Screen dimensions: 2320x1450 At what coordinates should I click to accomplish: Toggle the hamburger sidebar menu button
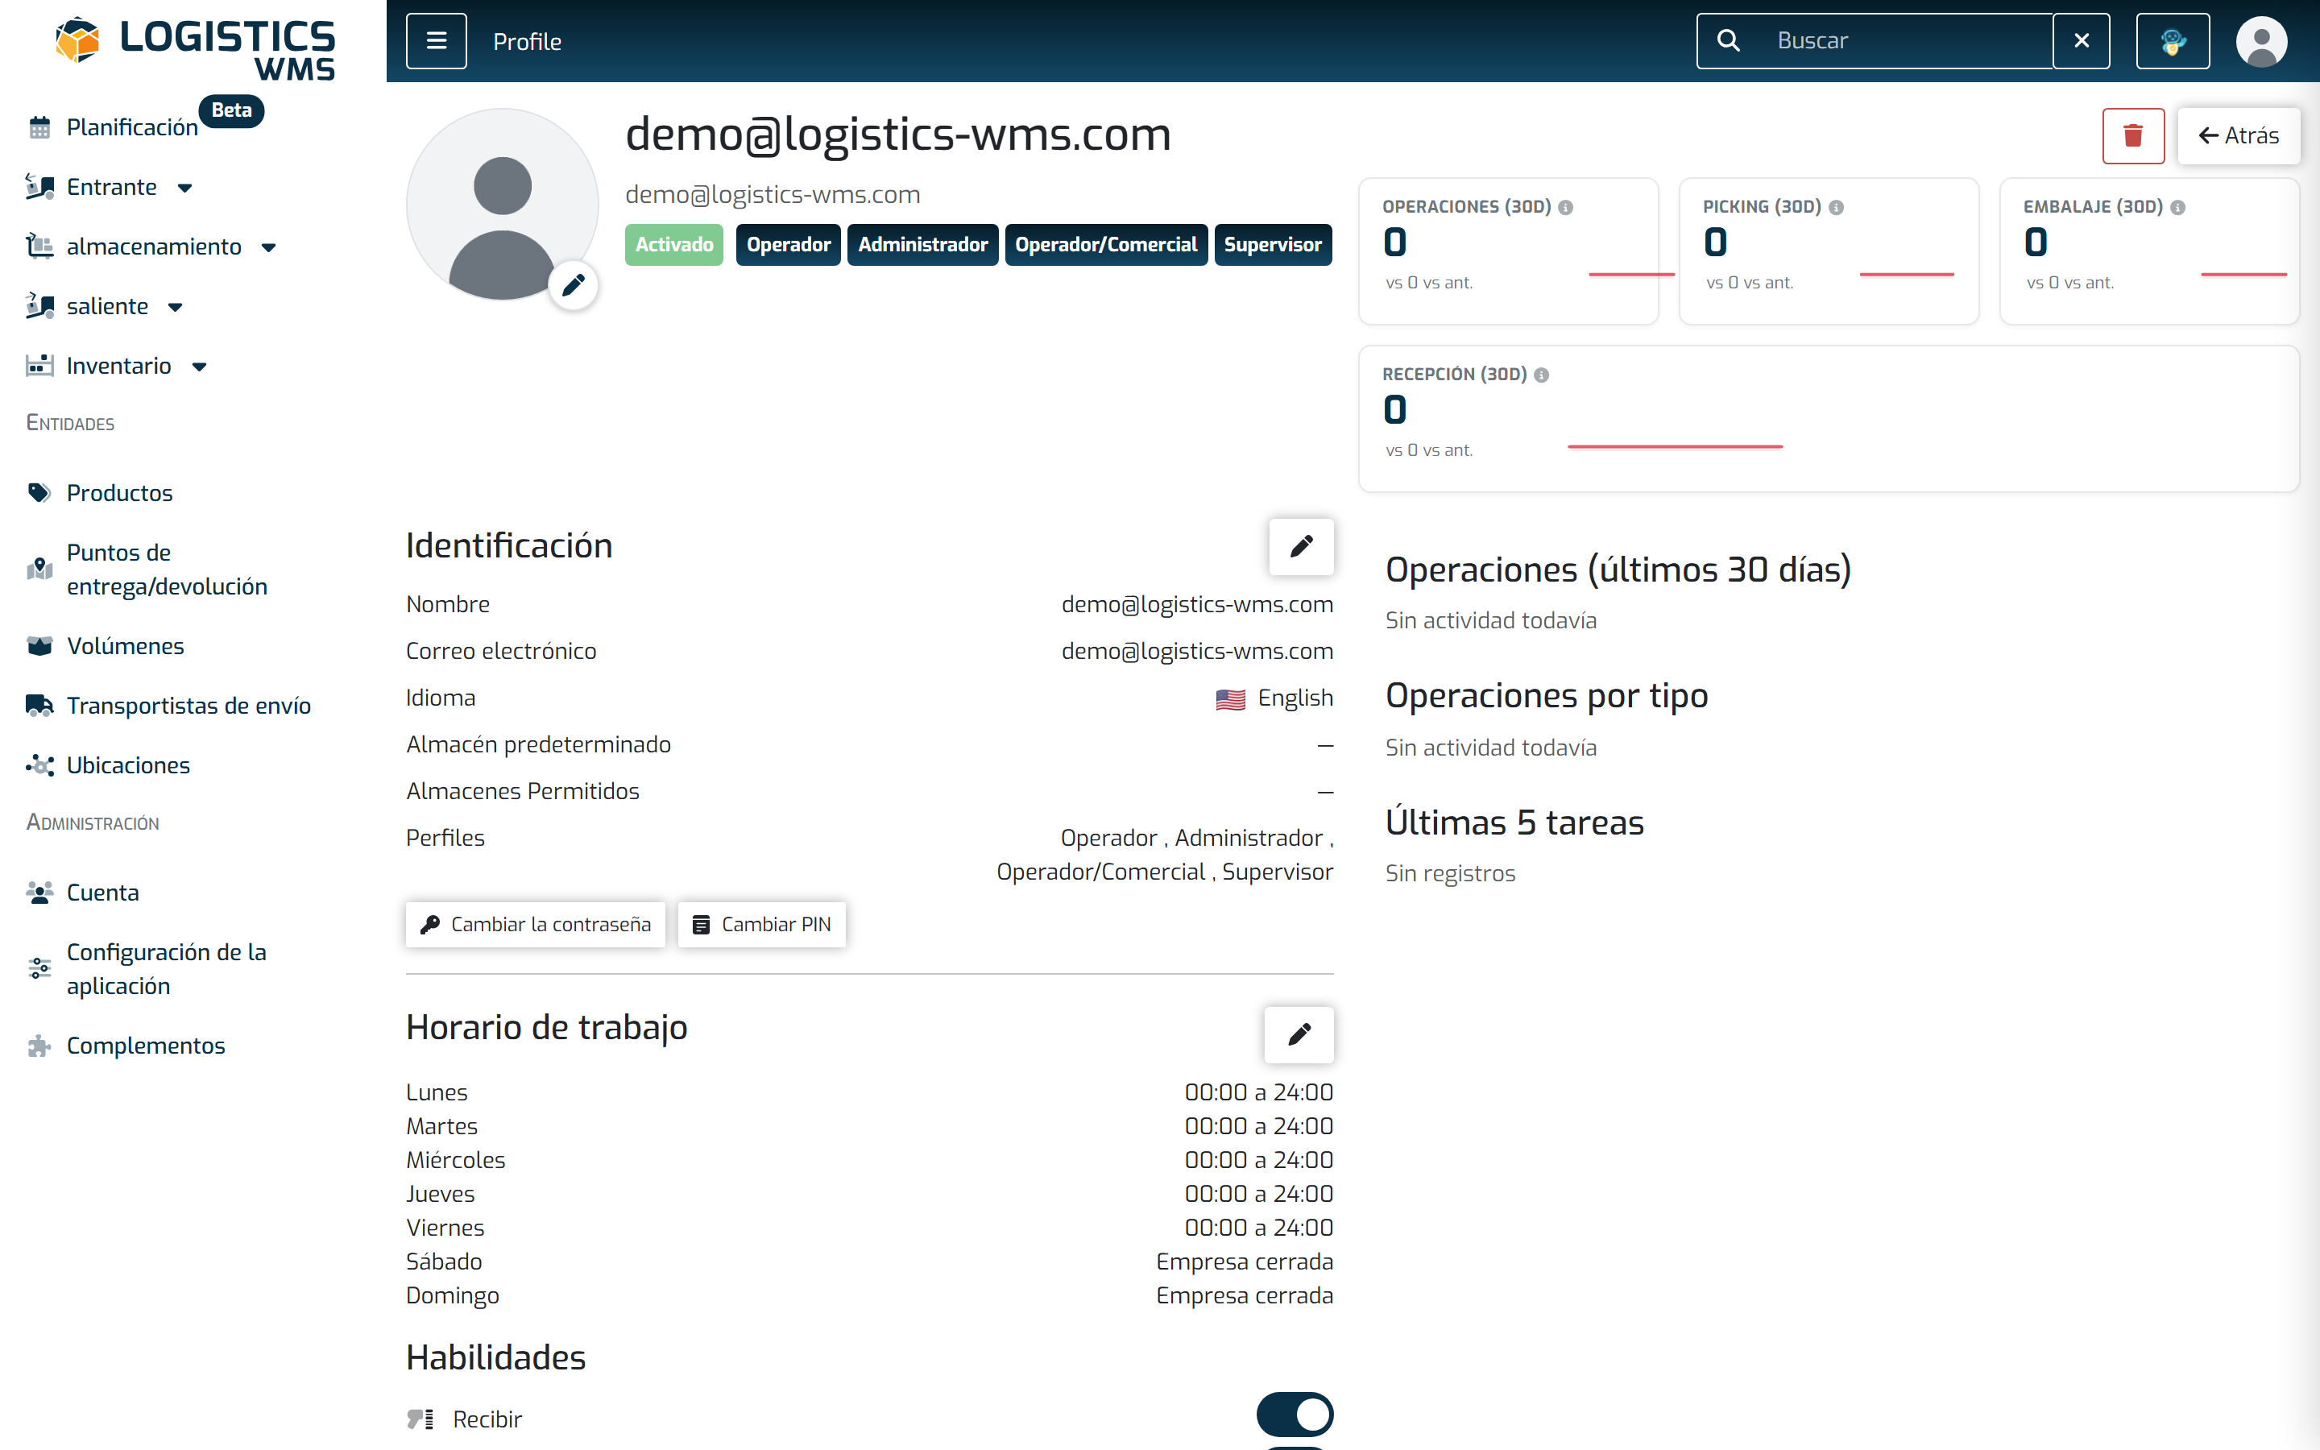436,41
